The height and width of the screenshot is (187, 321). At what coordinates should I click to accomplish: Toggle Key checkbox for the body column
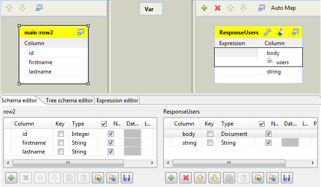tap(210, 134)
